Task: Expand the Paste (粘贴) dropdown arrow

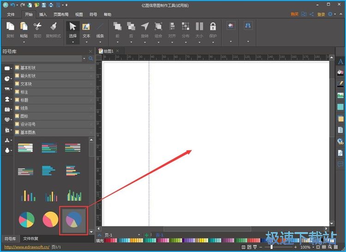Action: [x=24, y=42]
